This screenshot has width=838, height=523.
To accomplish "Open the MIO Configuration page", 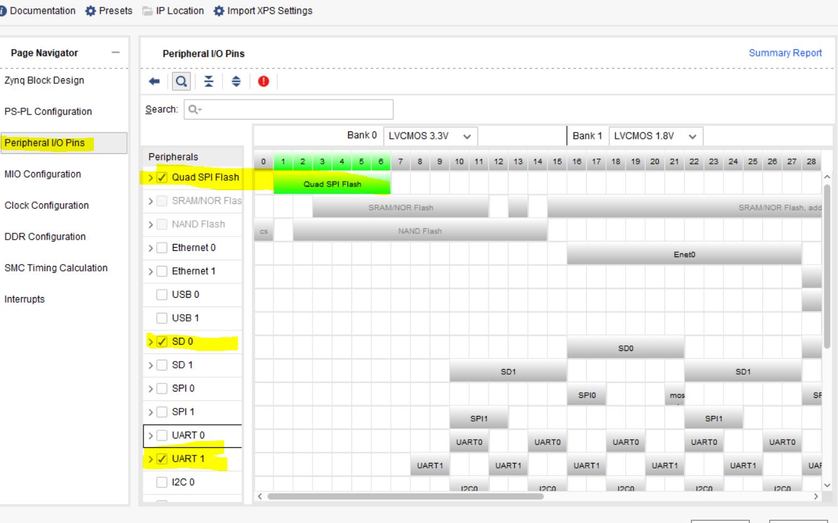I will point(43,174).
